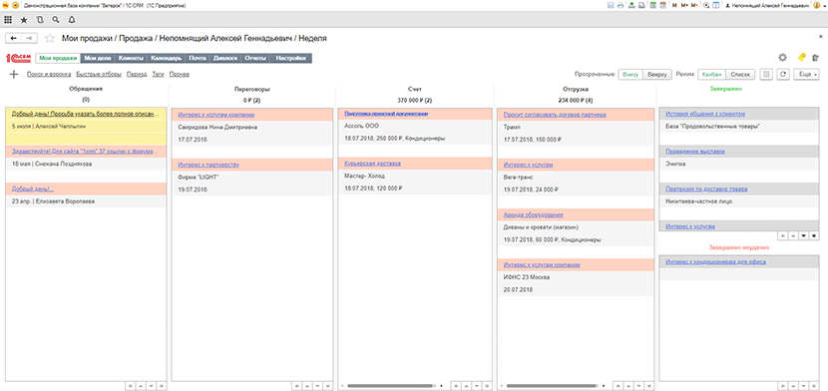Open the gear settings icon above Еще
This screenshot has height=391, width=828.
tap(782, 58)
